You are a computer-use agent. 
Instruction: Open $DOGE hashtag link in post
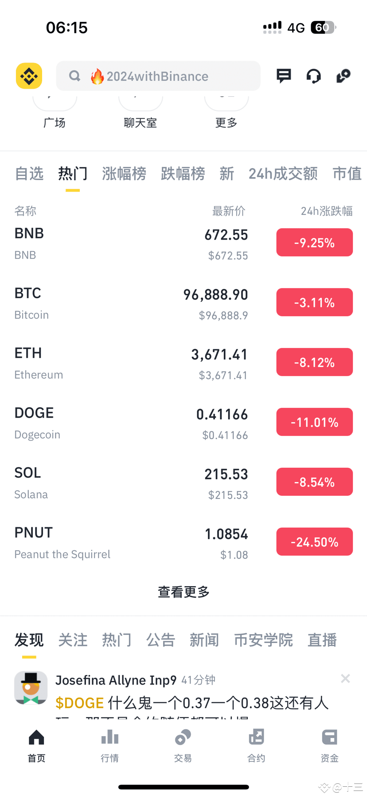pyautogui.click(x=79, y=703)
